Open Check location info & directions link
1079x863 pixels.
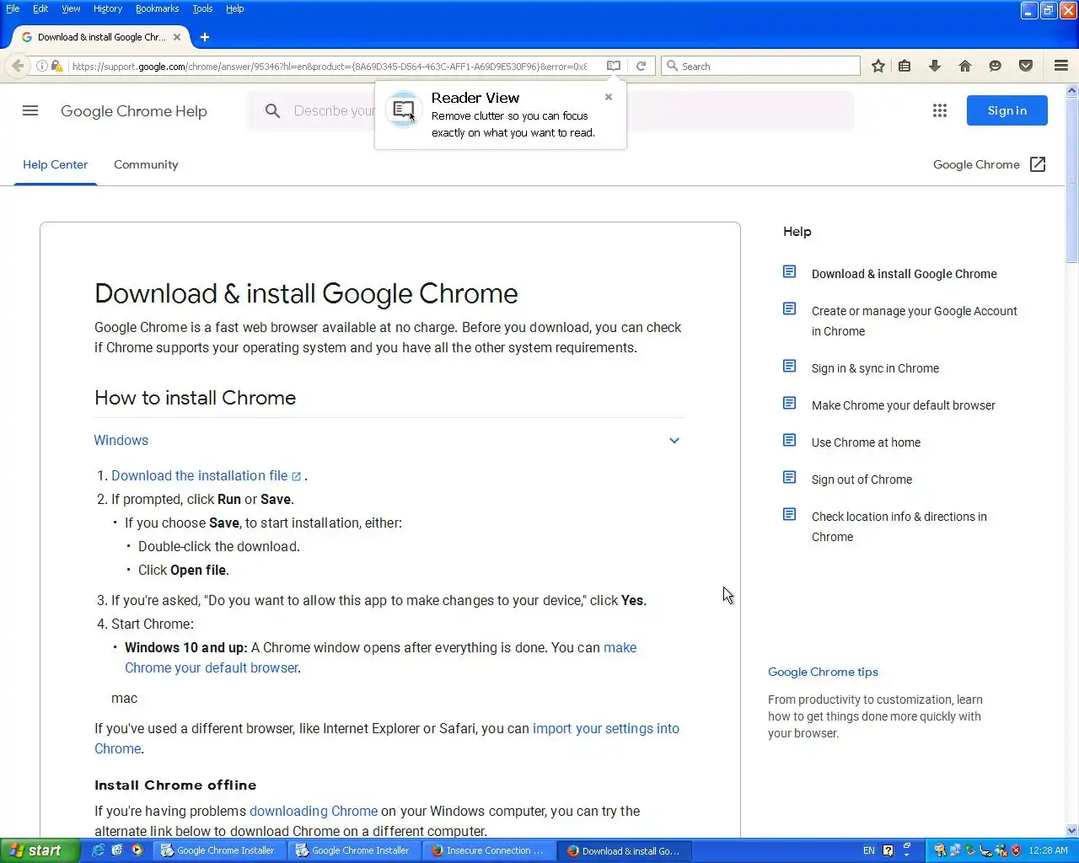[x=899, y=527]
